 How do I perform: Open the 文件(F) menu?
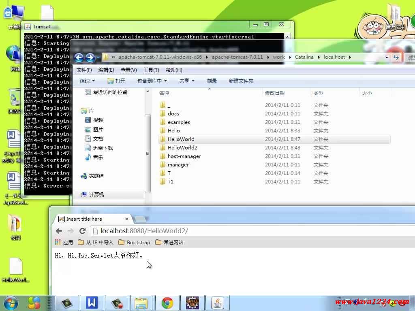click(x=84, y=70)
